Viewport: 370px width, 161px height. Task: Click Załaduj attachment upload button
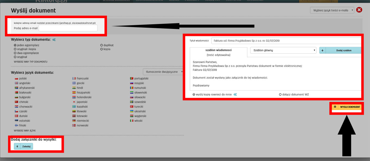click(x=23, y=147)
